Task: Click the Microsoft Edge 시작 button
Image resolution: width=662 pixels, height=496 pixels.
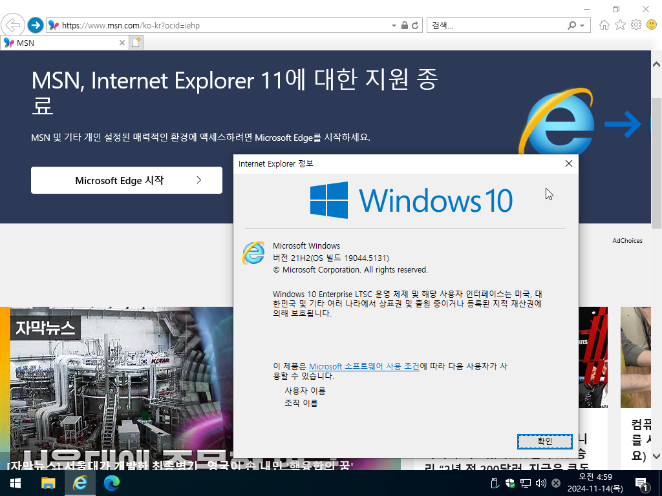Action: (x=127, y=180)
